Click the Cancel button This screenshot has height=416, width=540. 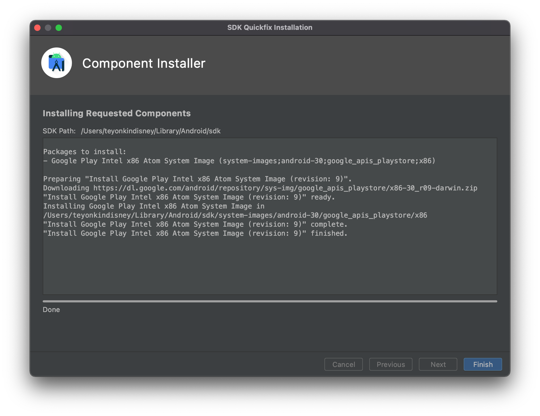click(343, 364)
